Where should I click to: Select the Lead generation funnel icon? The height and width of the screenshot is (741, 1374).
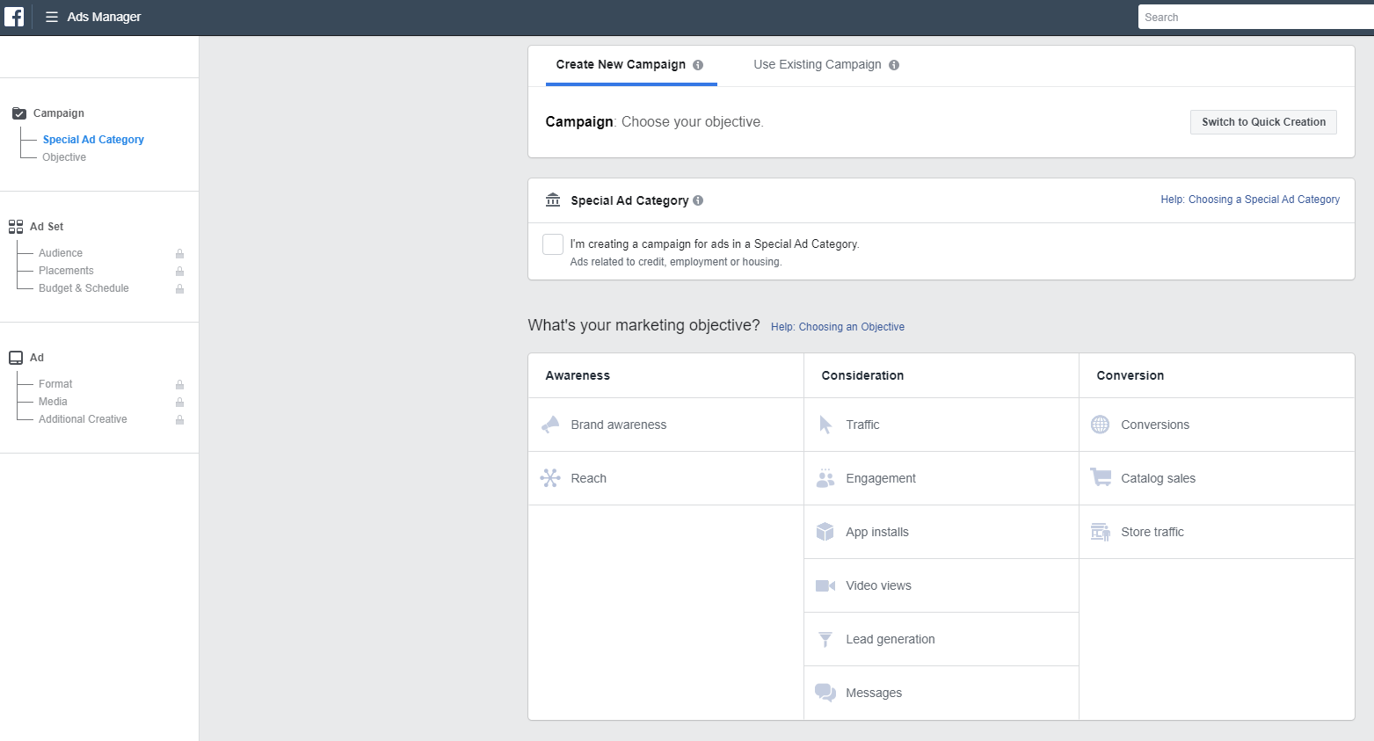[825, 639]
